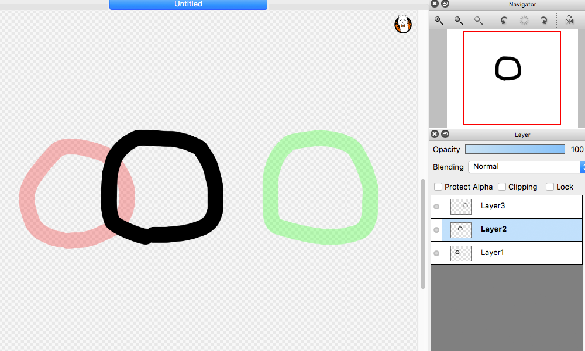Image resolution: width=585 pixels, height=351 pixels.
Task: Fit canvas using the plain magnifier icon
Action: [479, 20]
